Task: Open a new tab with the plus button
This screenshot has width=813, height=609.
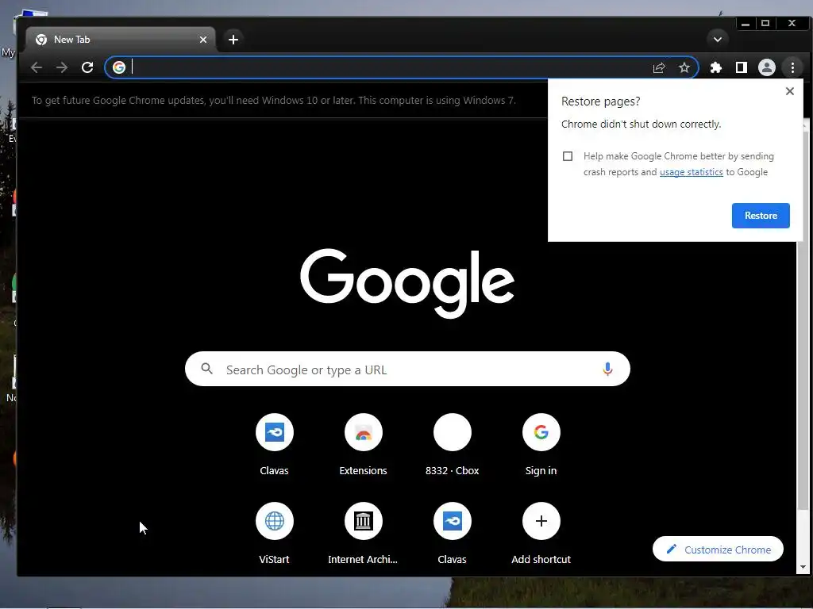Action: tap(233, 40)
